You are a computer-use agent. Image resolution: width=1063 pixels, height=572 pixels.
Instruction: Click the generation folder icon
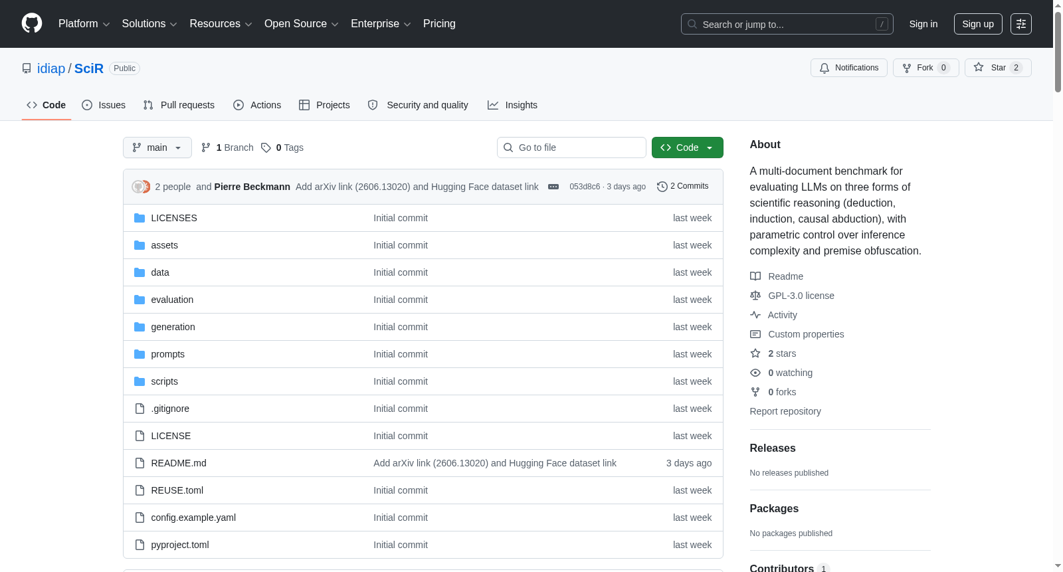[x=140, y=327]
